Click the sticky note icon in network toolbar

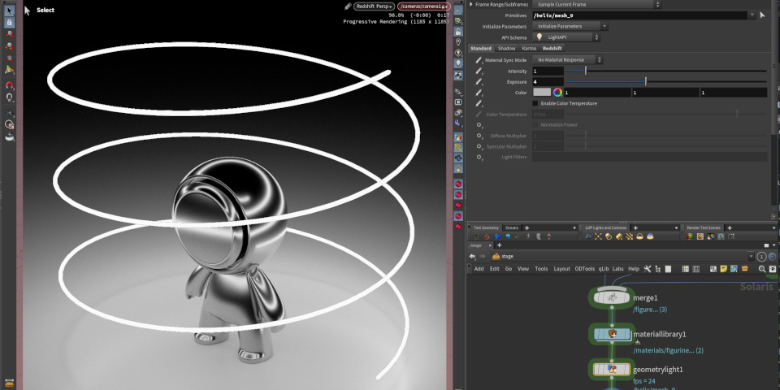pyautogui.click(x=722, y=269)
